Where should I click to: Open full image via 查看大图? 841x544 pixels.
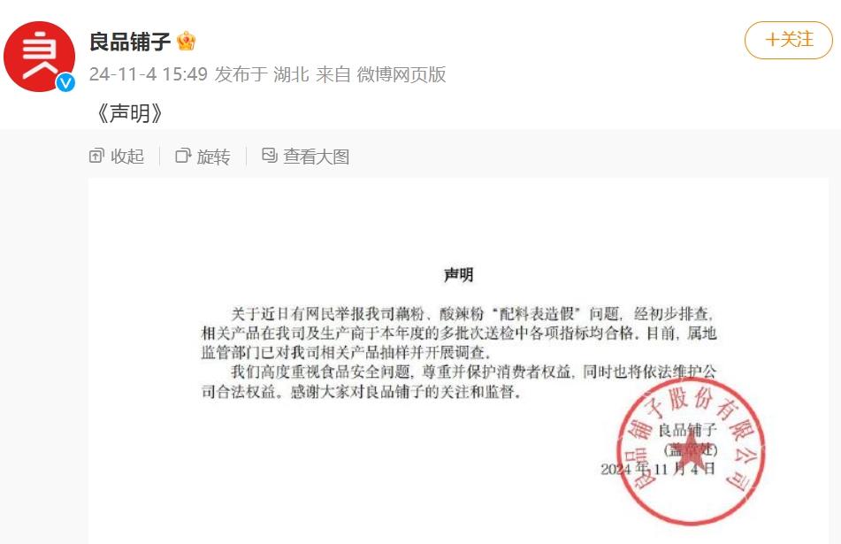306,156
